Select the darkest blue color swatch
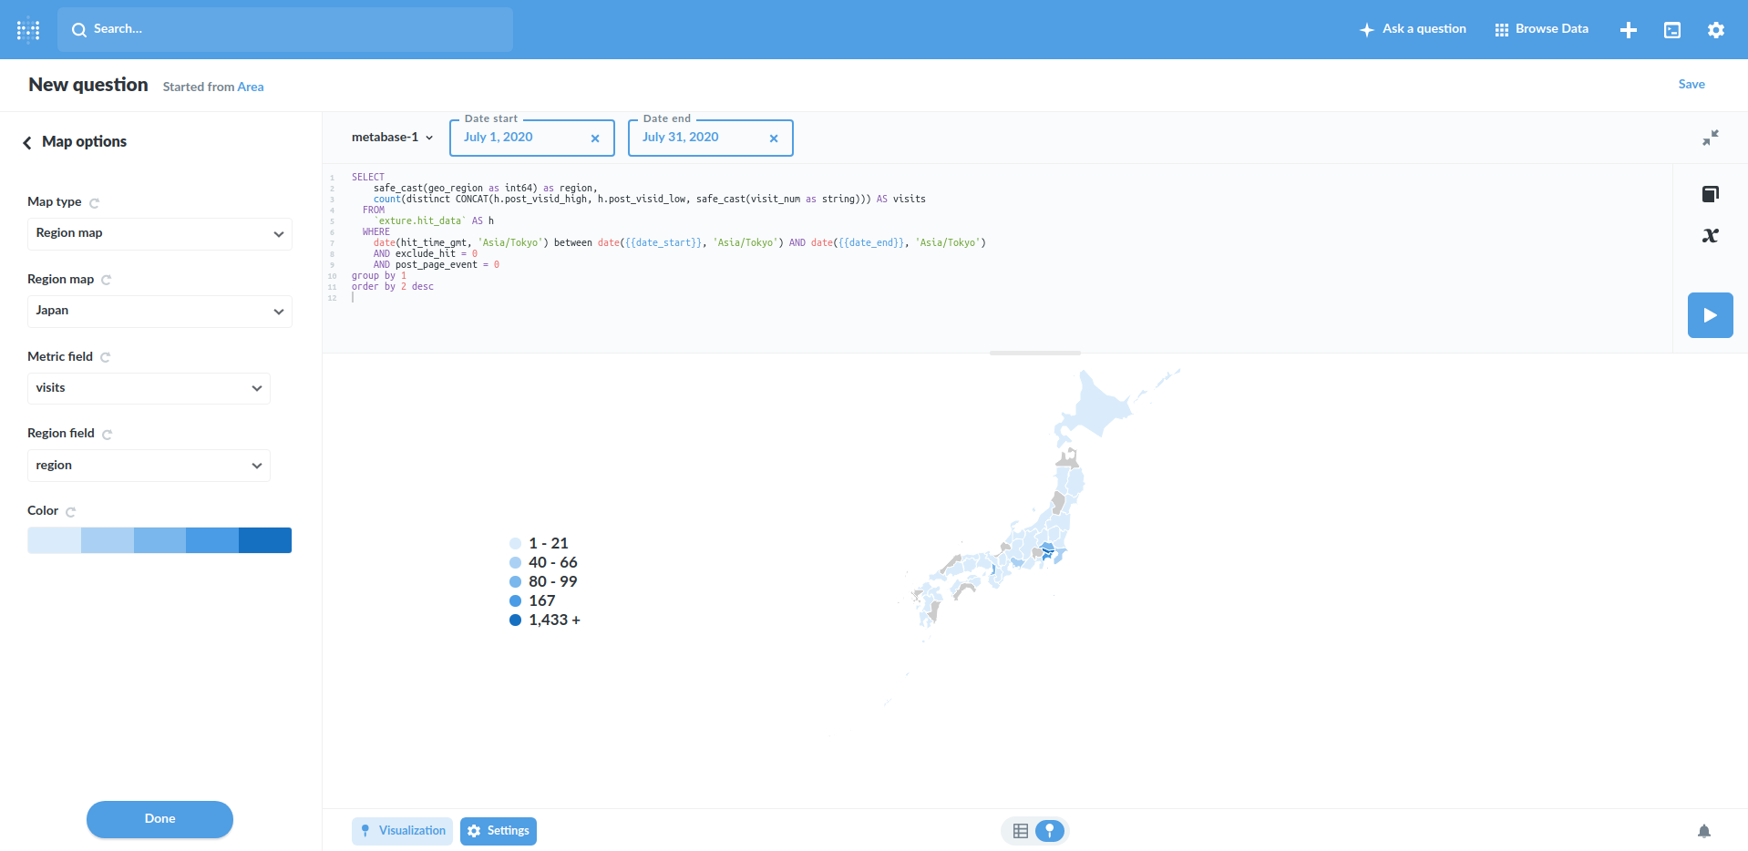The height and width of the screenshot is (851, 1748). 265,539
